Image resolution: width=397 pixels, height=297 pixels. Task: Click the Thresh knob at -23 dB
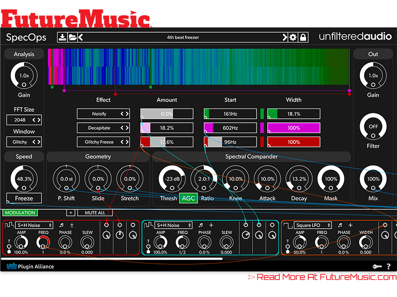172,179
